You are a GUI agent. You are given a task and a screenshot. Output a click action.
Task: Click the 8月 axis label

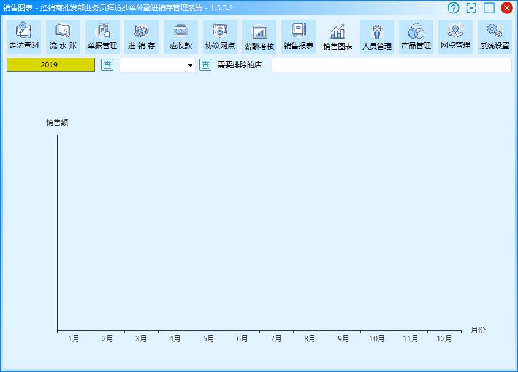tap(310, 339)
